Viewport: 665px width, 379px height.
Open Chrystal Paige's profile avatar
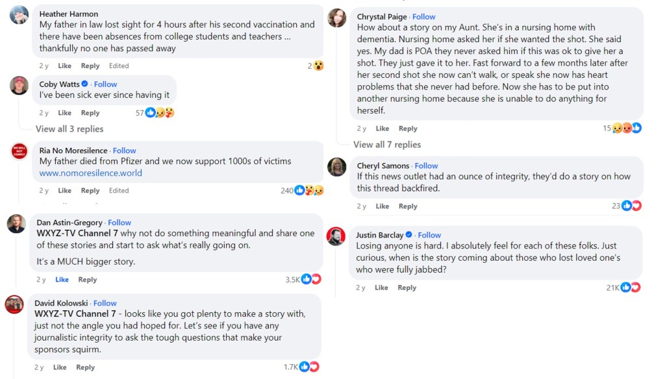[337, 18]
